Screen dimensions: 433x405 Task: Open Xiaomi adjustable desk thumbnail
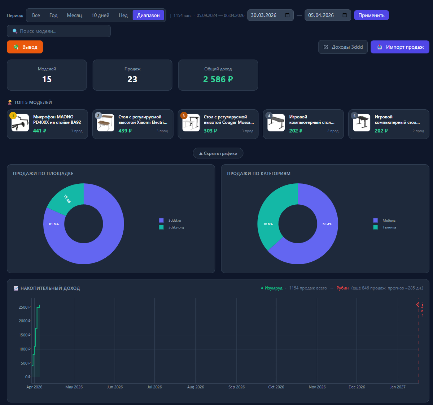pyautogui.click(x=106, y=123)
